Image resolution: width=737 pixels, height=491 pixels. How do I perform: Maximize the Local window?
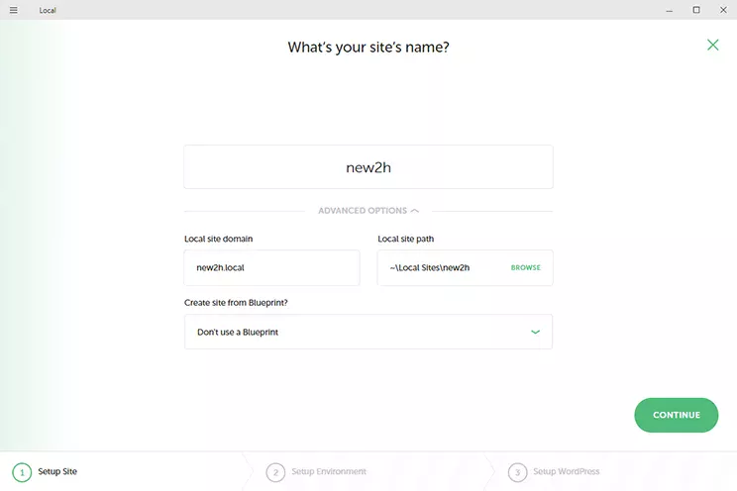[x=696, y=10]
